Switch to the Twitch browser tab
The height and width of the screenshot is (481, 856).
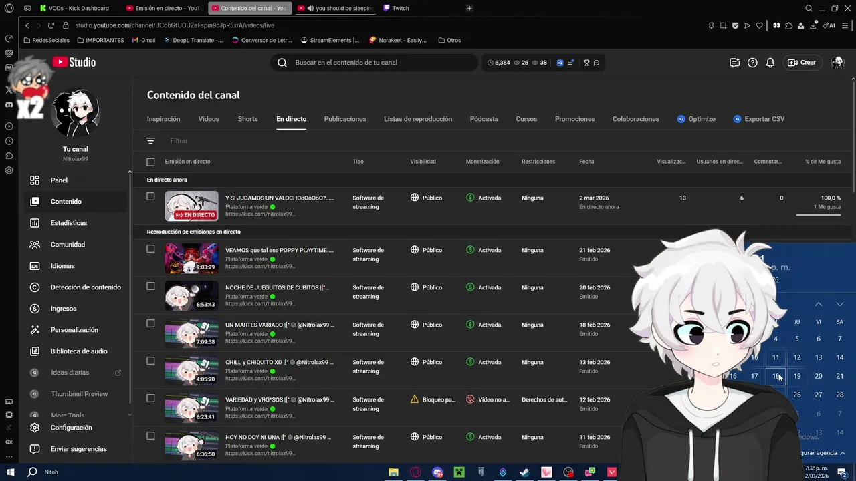coord(400,8)
